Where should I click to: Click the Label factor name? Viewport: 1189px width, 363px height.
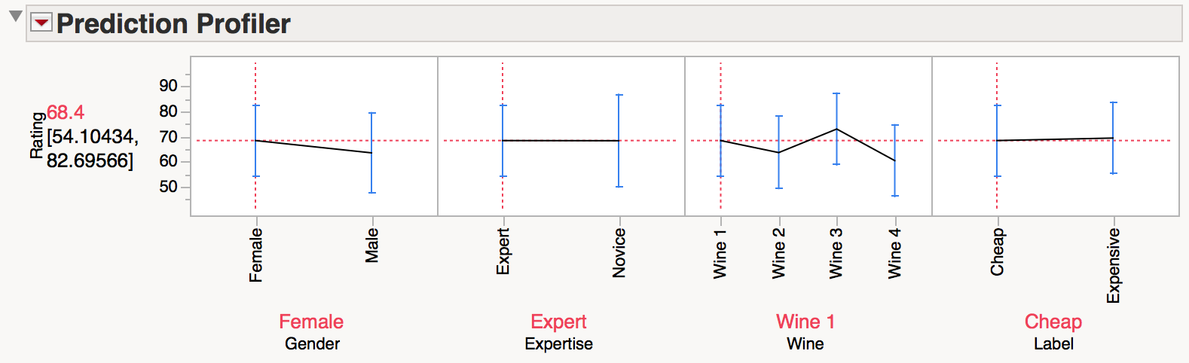pyautogui.click(x=1053, y=344)
